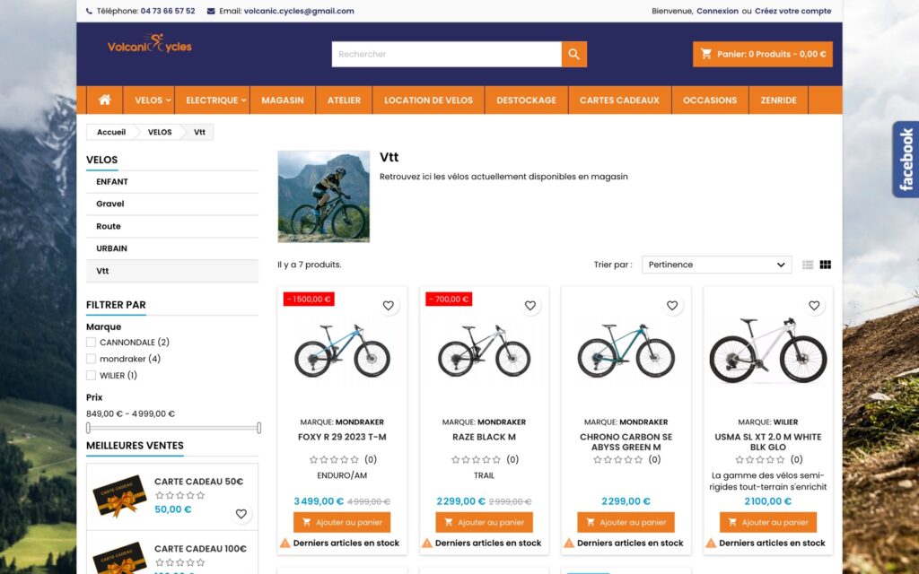Check the CANNONDALE brand filter
This screenshot has height=574, width=919.
tap(91, 342)
